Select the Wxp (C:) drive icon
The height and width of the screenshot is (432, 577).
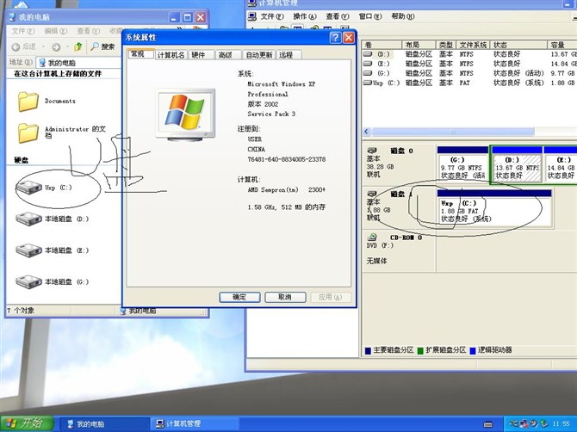30,186
